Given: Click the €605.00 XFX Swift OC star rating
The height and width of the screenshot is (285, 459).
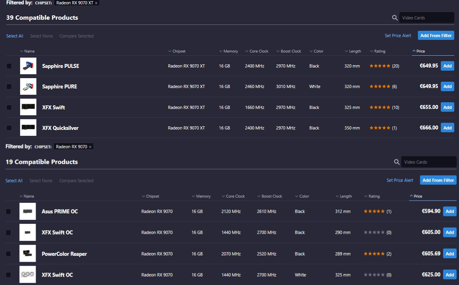Looking at the screenshot, I should 374,232.
